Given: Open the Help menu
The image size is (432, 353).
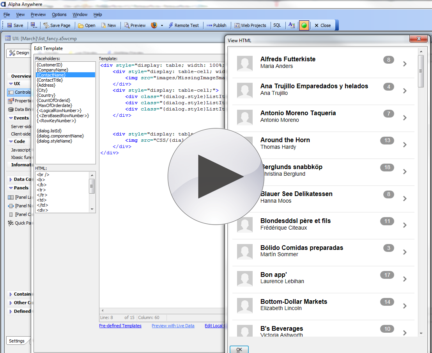Looking at the screenshot, I should [x=97, y=14].
